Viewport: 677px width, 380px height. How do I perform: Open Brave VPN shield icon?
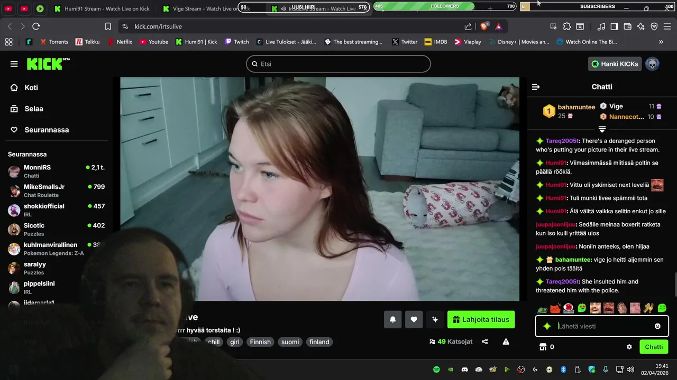(x=654, y=26)
